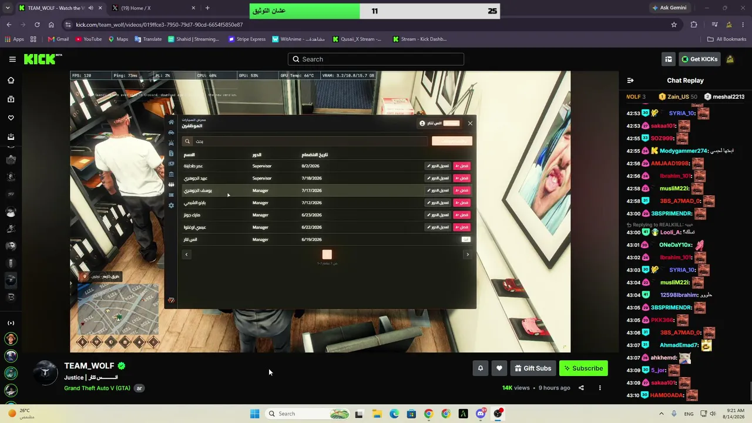Follow TEAM_WOLF with the heart button
The height and width of the screenshot is (423, 752).
(499, 368)
